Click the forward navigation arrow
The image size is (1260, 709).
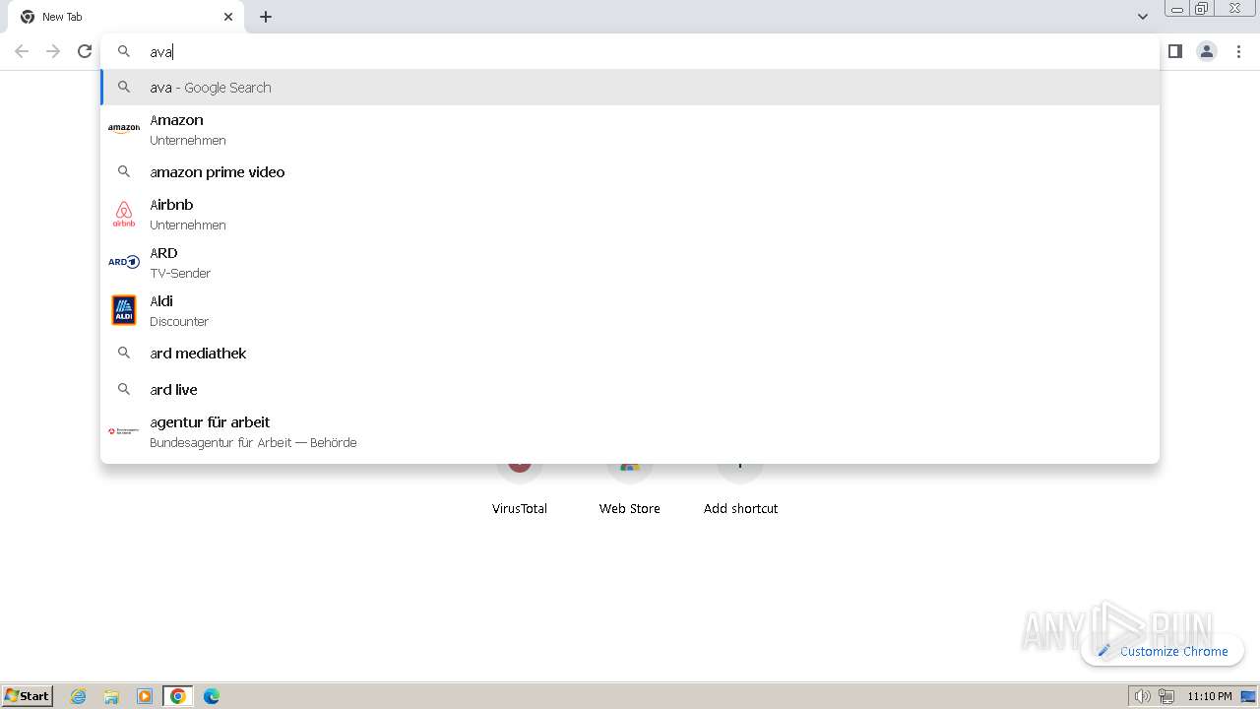click(x=53, y=51)
